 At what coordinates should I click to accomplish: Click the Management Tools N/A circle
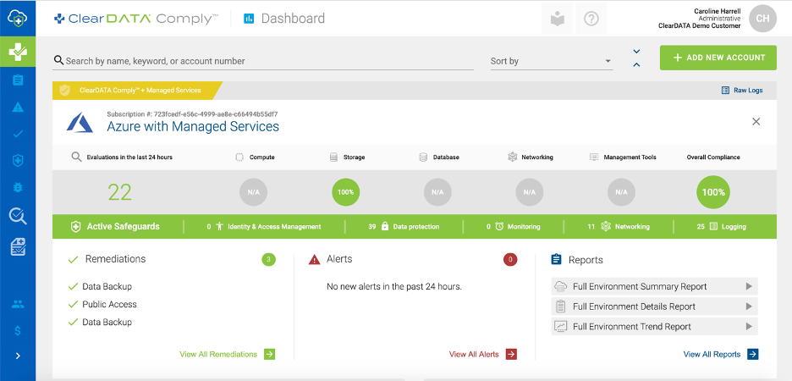point(621,192)
